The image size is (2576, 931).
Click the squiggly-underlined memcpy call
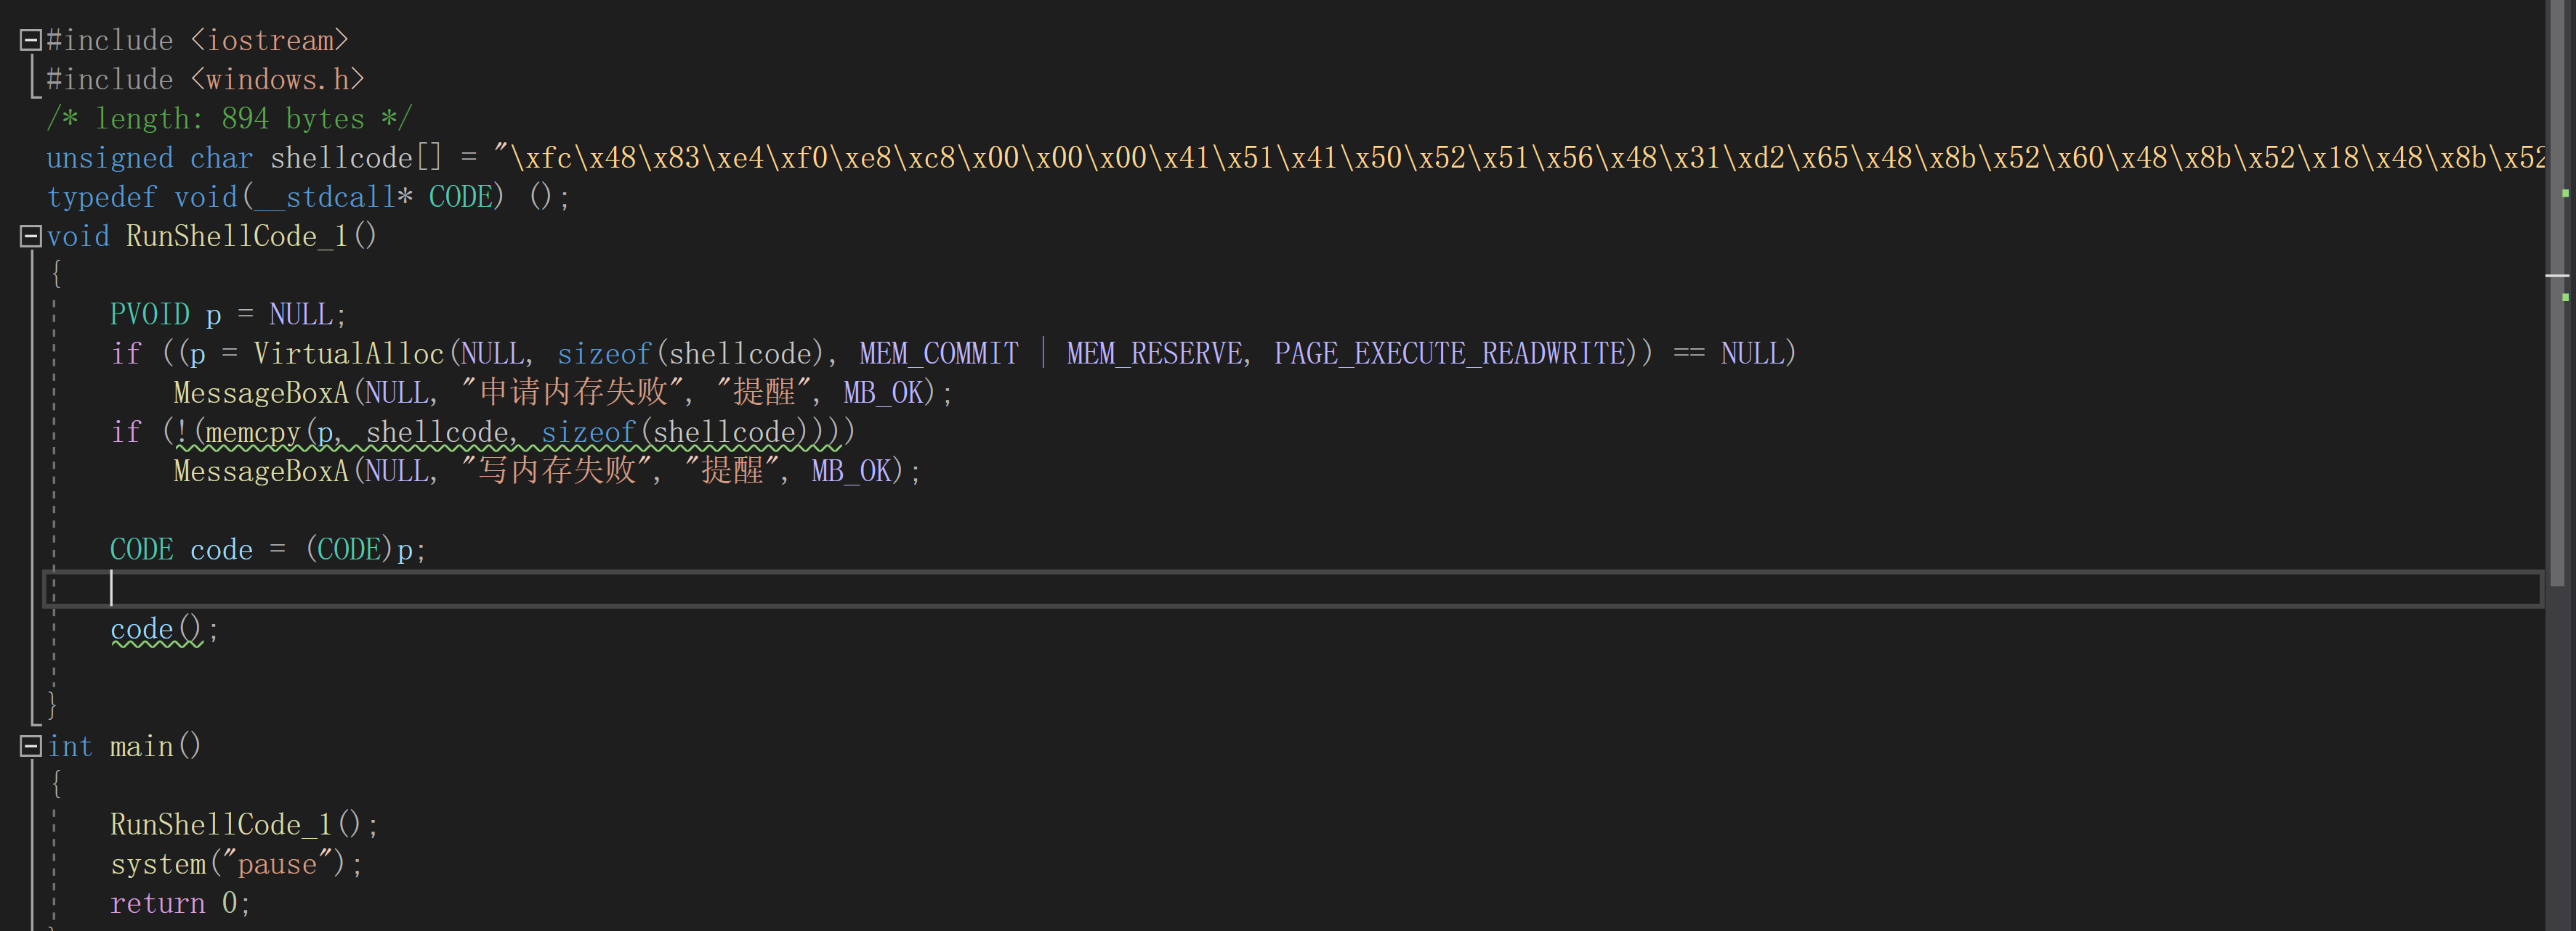coord(252,432)
